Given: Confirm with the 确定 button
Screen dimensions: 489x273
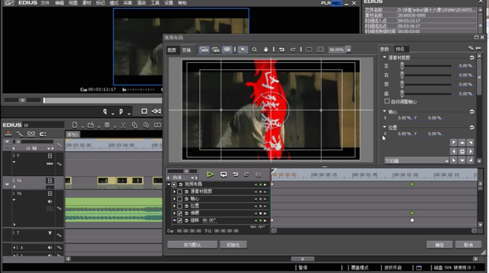Looking at the screenshot, I should (x=439, y=245).
